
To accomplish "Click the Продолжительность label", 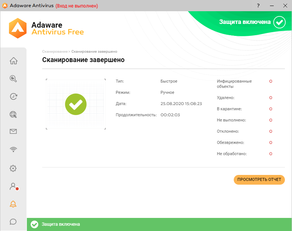I will (136, 115).
